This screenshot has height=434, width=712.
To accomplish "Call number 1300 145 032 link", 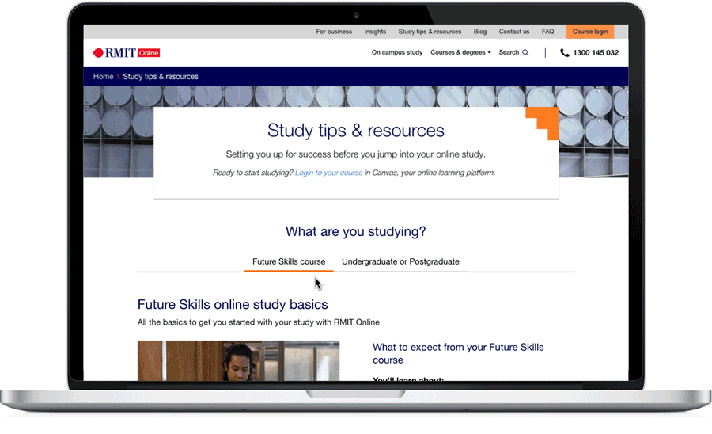I will [x=595, y=53].
